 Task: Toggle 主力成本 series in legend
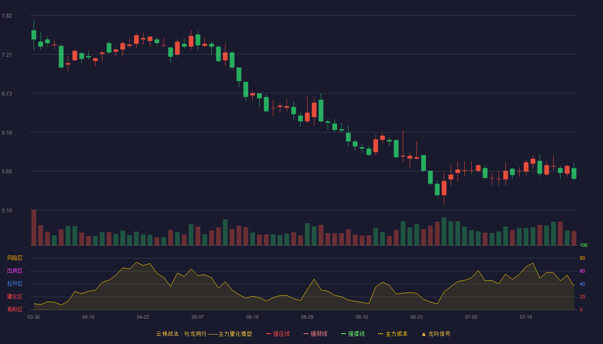click(393, 334)
